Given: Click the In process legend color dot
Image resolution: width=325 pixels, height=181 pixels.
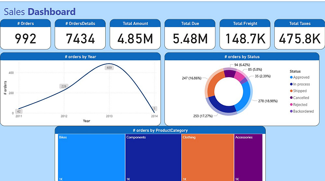Looking at the screenshot, I should [291, 84].
